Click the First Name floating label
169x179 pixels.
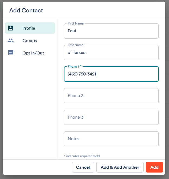tap(76, 23)
